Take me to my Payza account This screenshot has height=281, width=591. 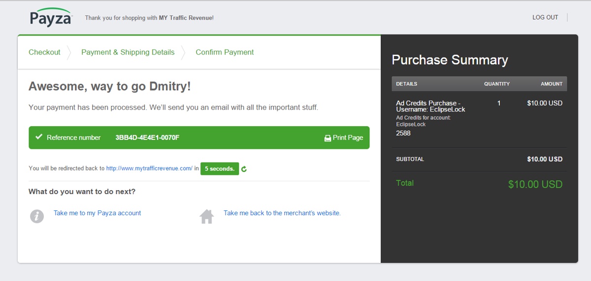[98, 213]
